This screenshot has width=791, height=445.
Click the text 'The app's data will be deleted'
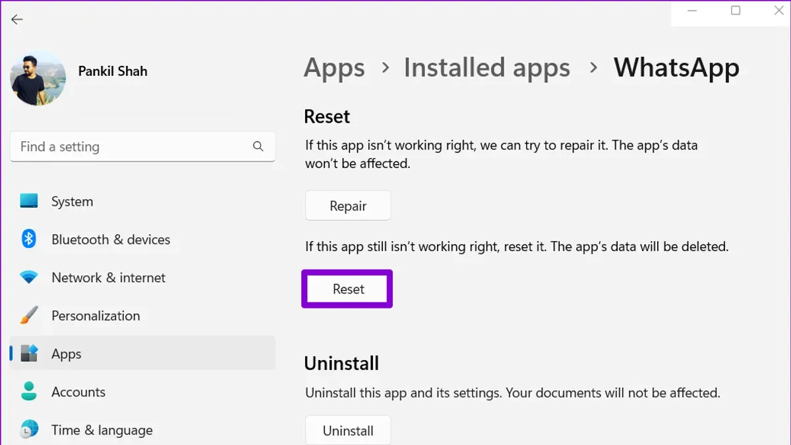tap(639, 247)
